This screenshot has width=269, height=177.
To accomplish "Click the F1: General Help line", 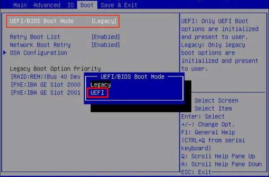I will (208, 132).
